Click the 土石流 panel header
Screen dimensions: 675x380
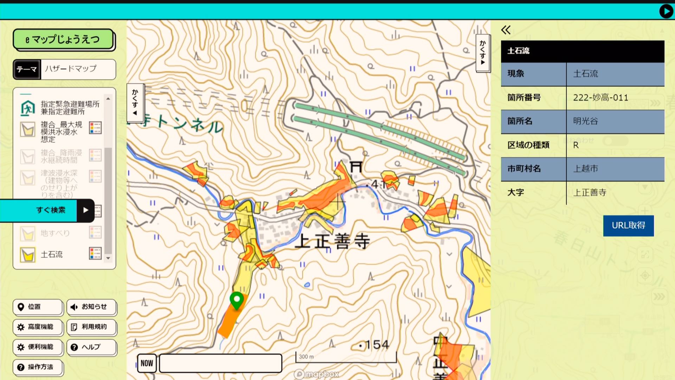point(583,51)
